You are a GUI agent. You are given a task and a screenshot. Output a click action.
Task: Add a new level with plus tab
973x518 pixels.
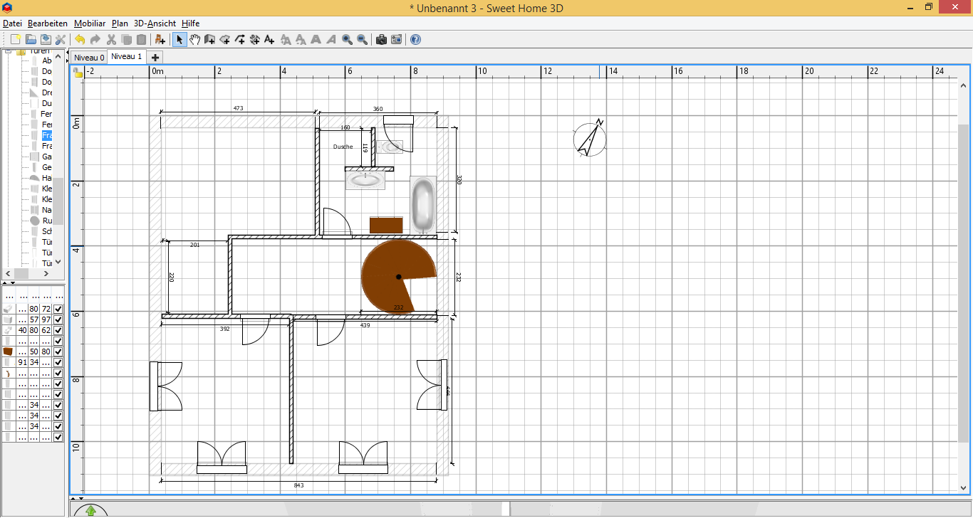[155, 58]
